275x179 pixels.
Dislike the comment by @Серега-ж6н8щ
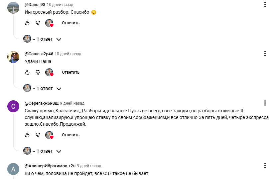click(x=38, y=135)
